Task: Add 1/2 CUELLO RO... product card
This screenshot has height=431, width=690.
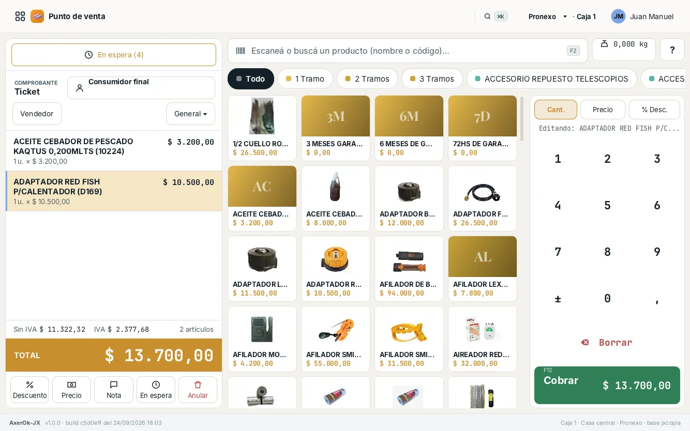Action: 262,128
